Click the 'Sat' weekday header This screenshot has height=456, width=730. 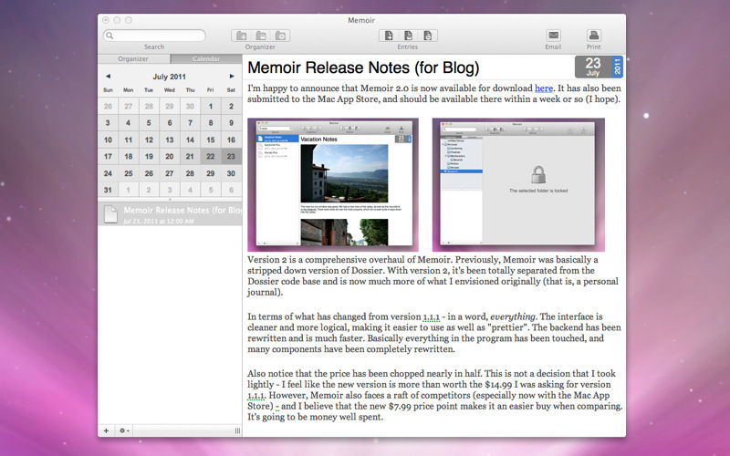click(231, 89)
